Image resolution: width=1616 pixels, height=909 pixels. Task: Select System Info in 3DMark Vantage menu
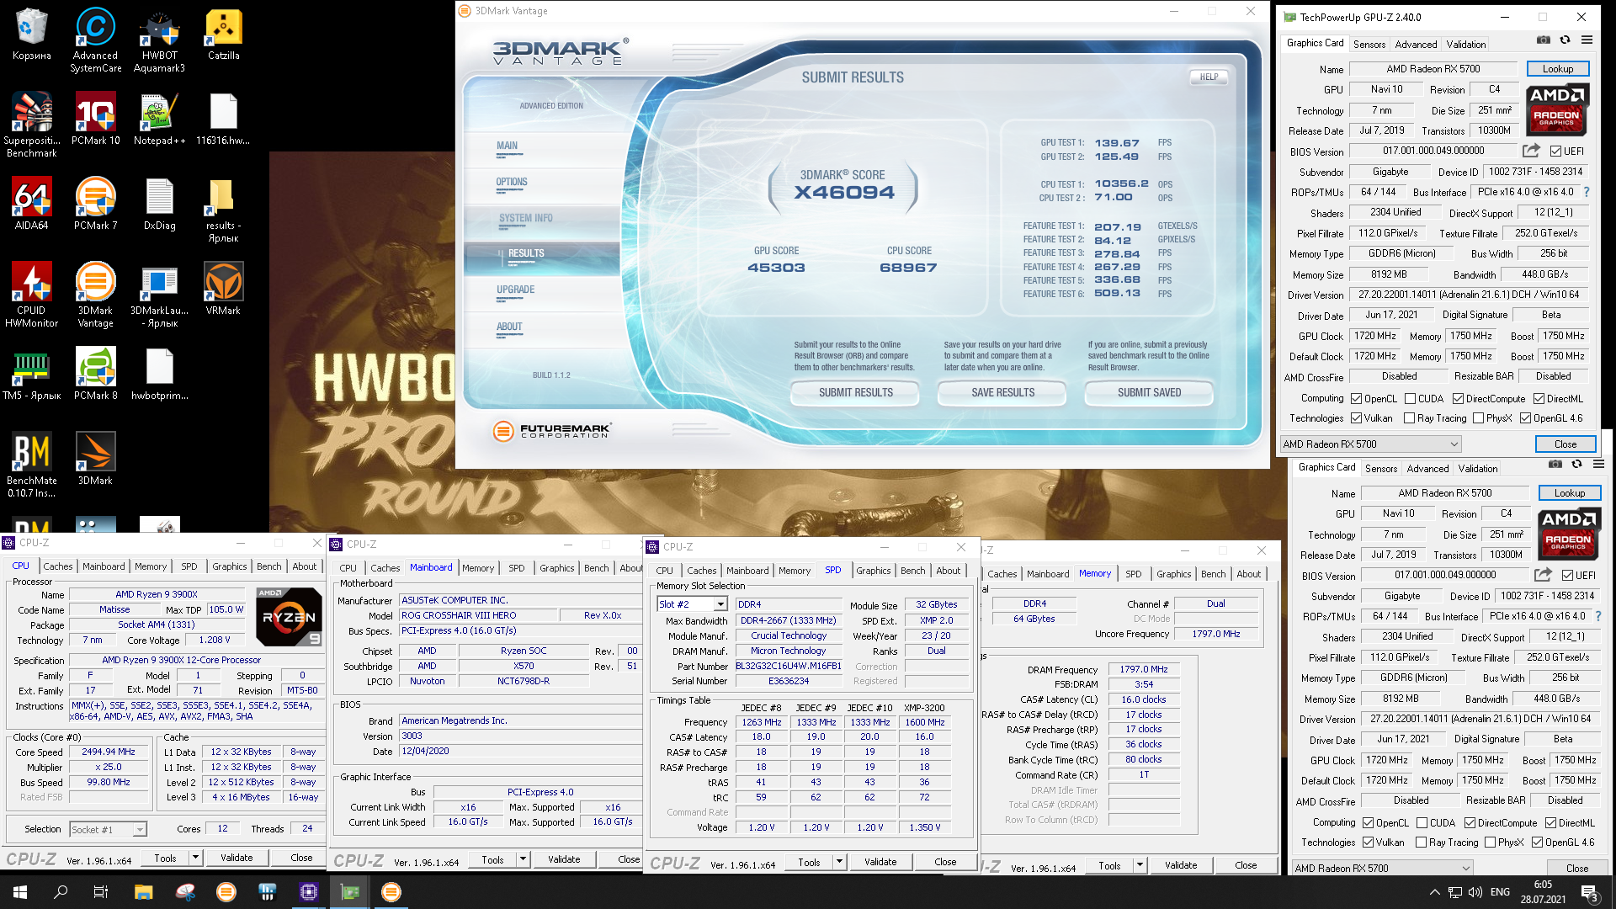[x=526, y=218]
